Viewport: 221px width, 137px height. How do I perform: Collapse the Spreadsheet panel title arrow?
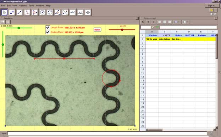[142, 18]
